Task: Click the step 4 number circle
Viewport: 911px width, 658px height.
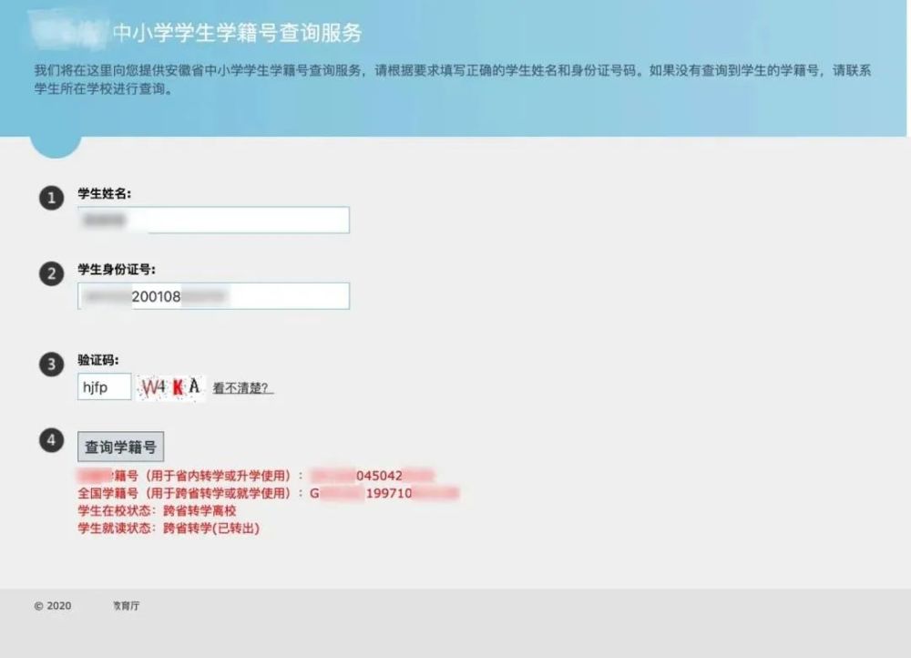Action: [x=51, y=440]
